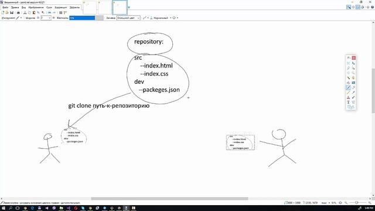Open the units dropdown in status bar
Image resolution: width=375 pixels, height=211 pixels.
tap(326, 203)
